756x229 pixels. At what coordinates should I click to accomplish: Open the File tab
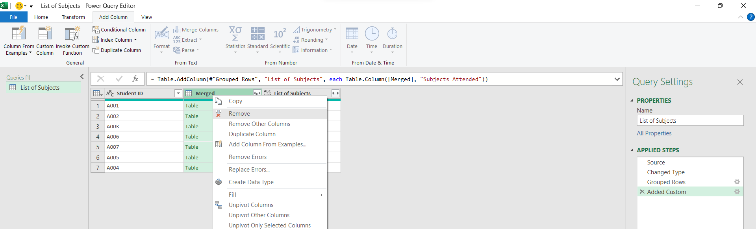[x=13, y=17]
